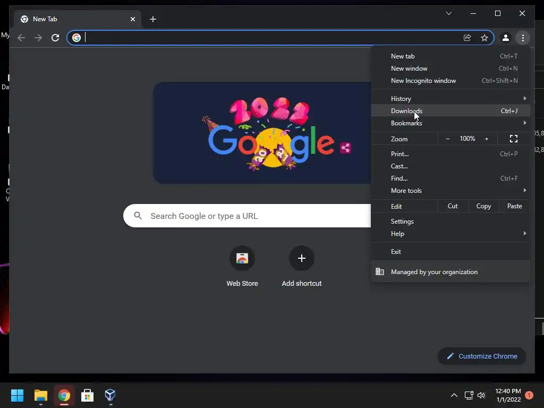Screen dimensions: 544x408
Task: Select Cast... menu item
Action: click(450, 166)
